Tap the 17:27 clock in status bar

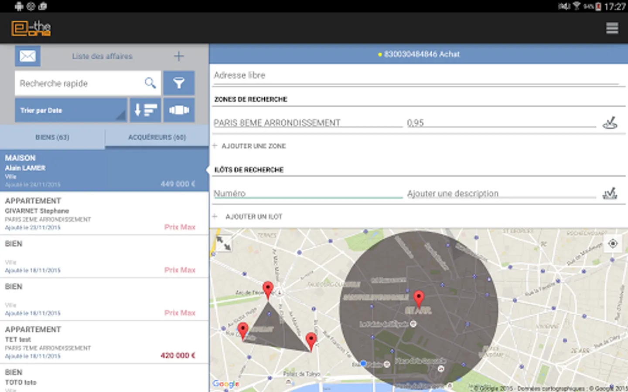[x=615, y=6]
